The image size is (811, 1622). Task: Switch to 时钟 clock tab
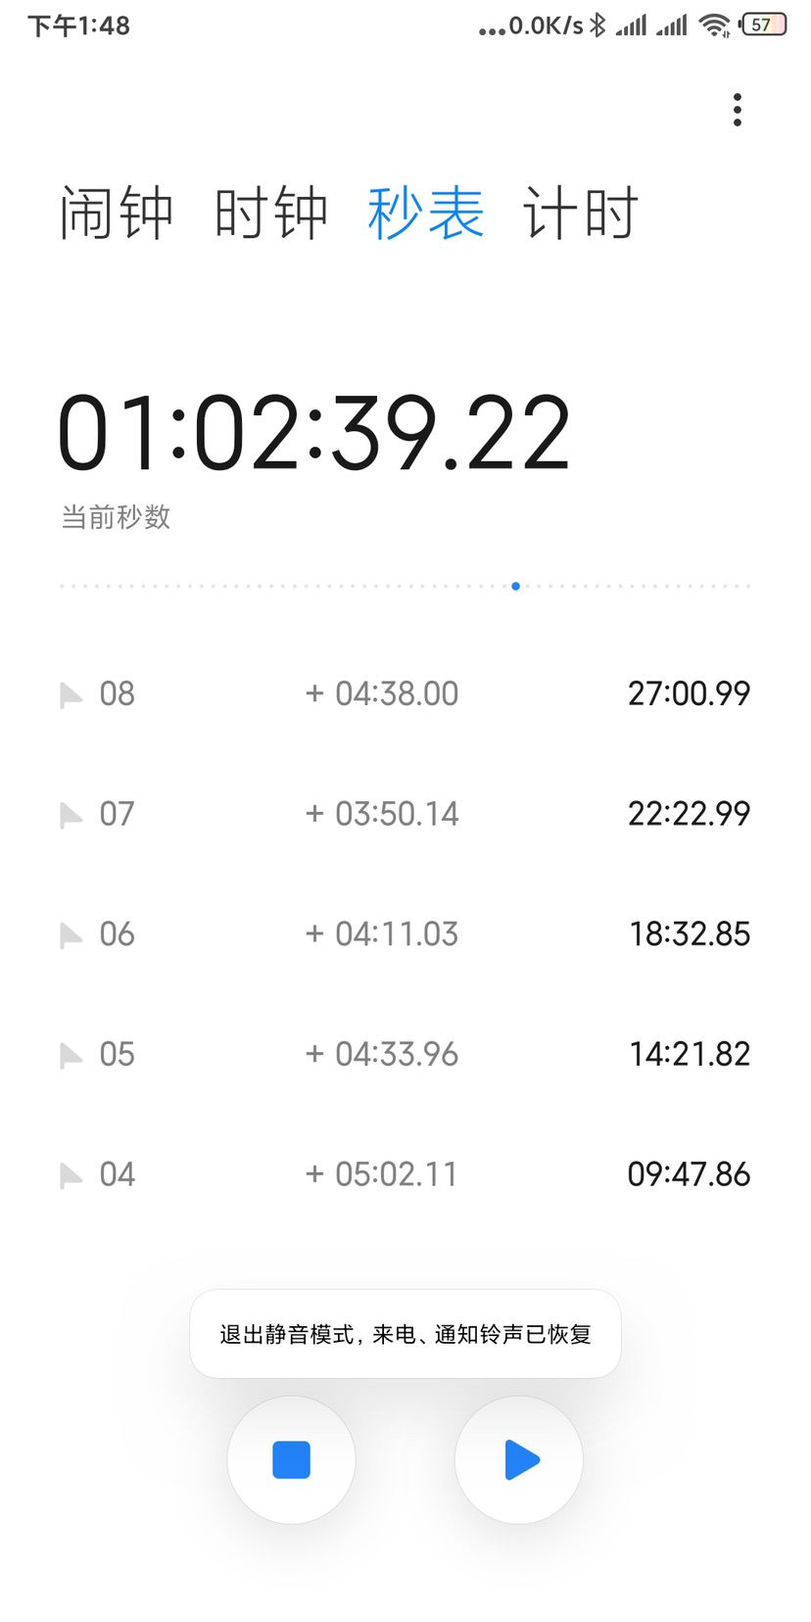pos(271,213)
